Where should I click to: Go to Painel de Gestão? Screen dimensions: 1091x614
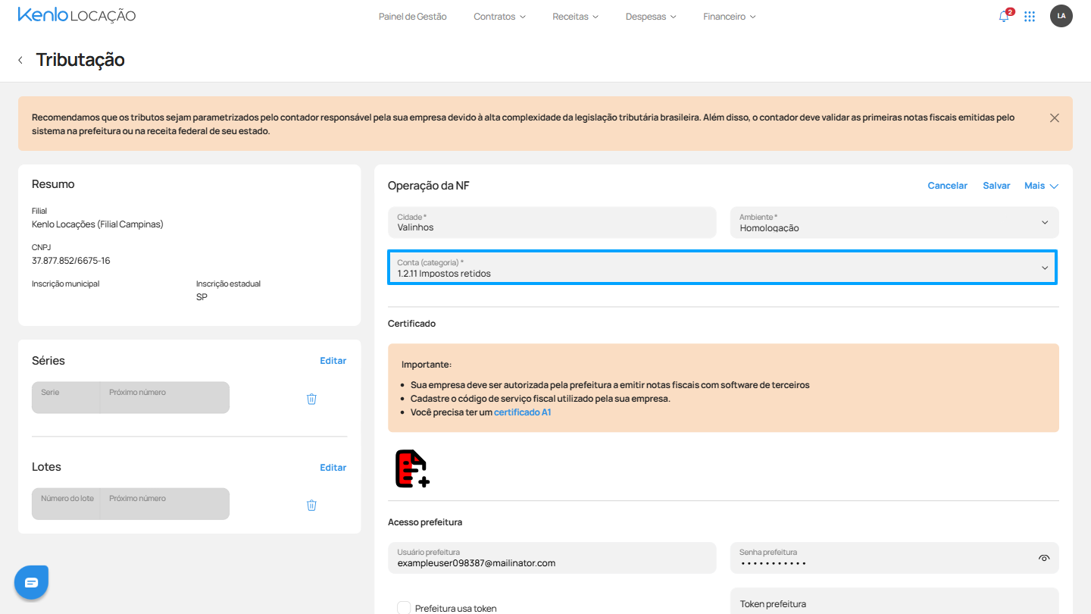click(413, 16)
